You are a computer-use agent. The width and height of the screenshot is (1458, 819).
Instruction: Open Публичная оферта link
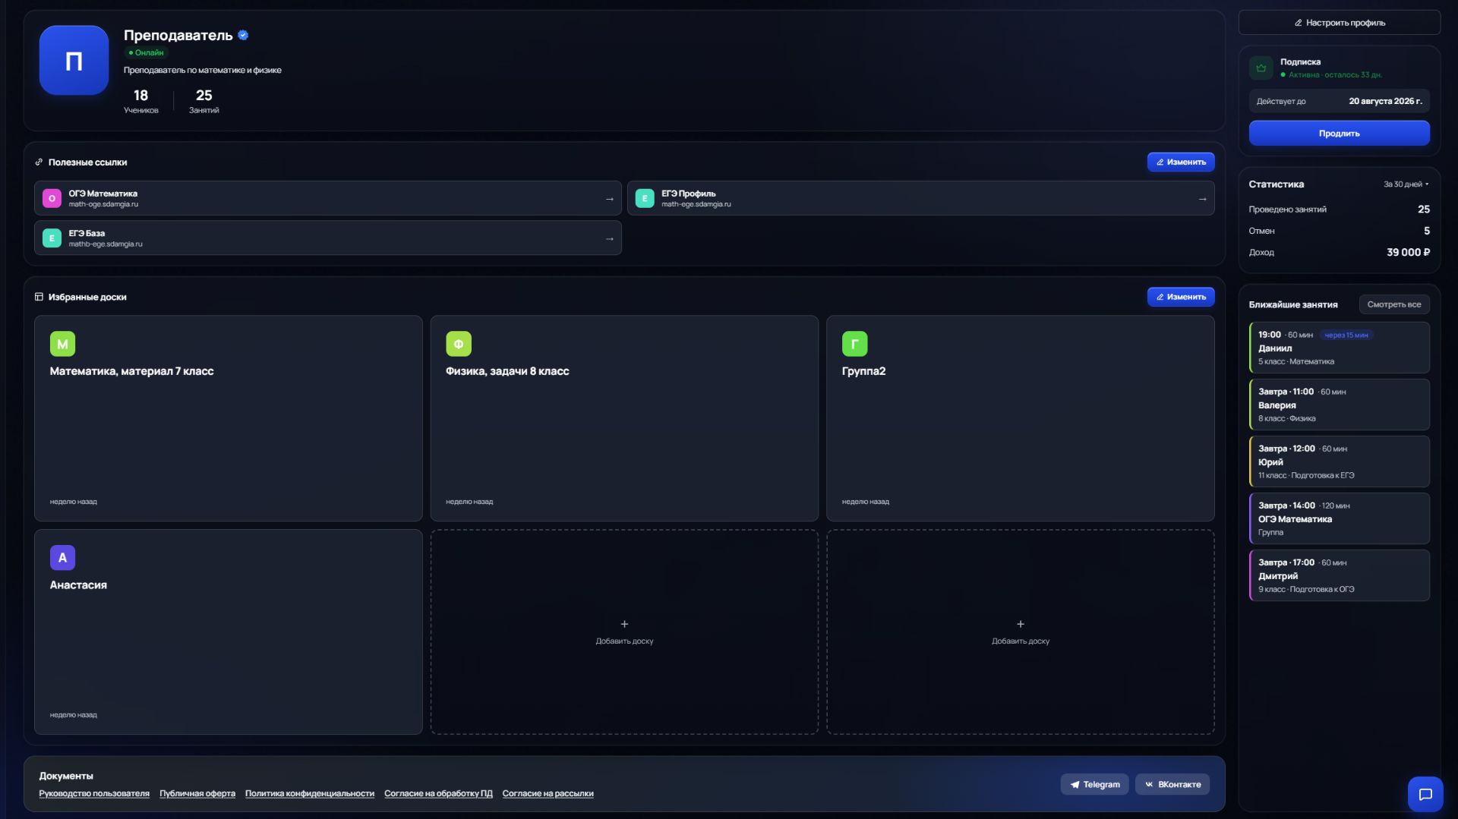tap(197, 793)
